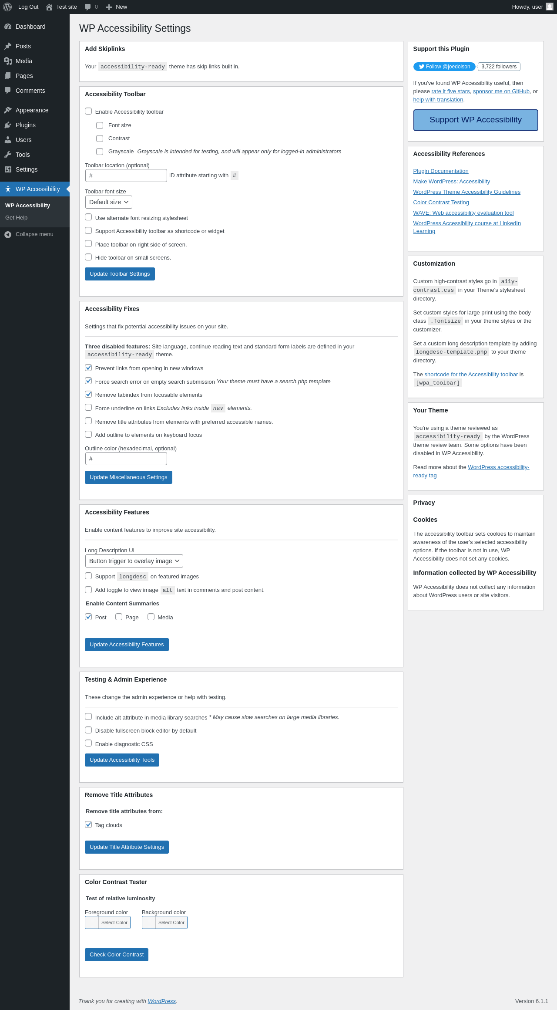557x1010 pixels.
Task: Click the Collapse menu arrow icon
Action: 8,234
